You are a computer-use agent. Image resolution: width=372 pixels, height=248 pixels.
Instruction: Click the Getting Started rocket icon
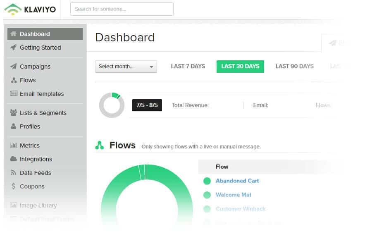(x=14, y=48)
